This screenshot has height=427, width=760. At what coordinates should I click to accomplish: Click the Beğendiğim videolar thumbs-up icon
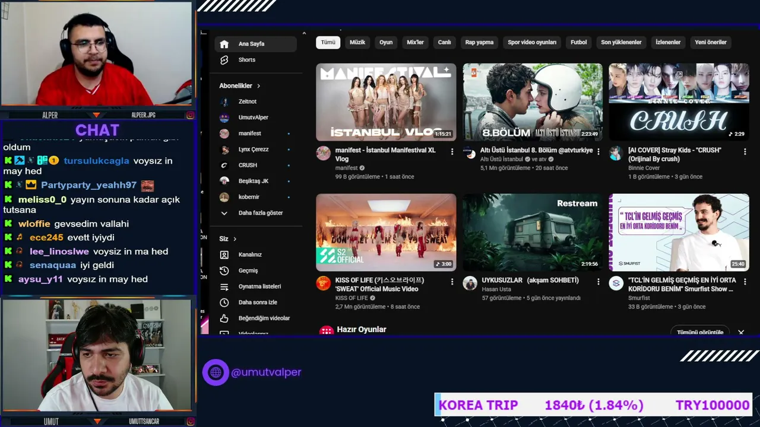(224, 318)
